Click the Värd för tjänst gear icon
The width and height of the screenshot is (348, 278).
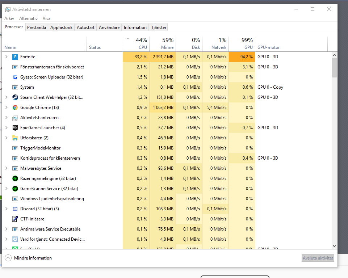(15, 239)
